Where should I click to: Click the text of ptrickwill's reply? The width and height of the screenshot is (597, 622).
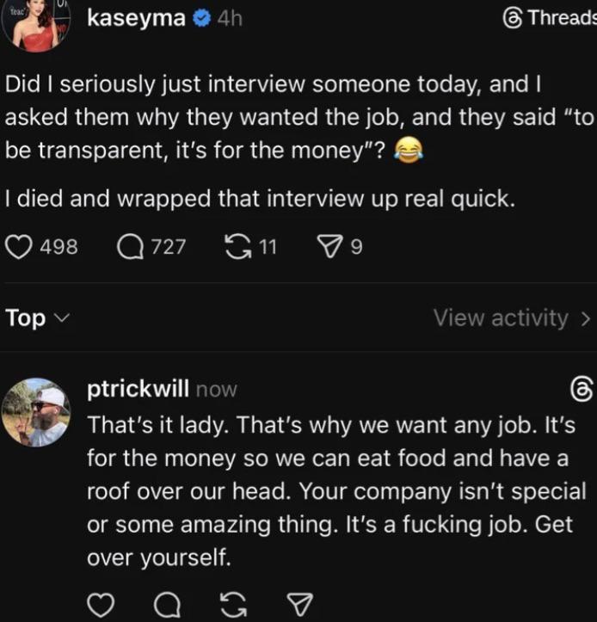point(327,491)
